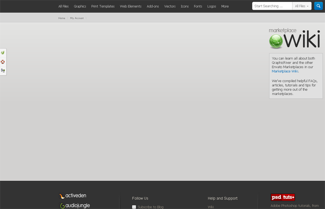The image size is (325, 209).
Task: Click inside the Start Searching field
Action: [272, 6]
